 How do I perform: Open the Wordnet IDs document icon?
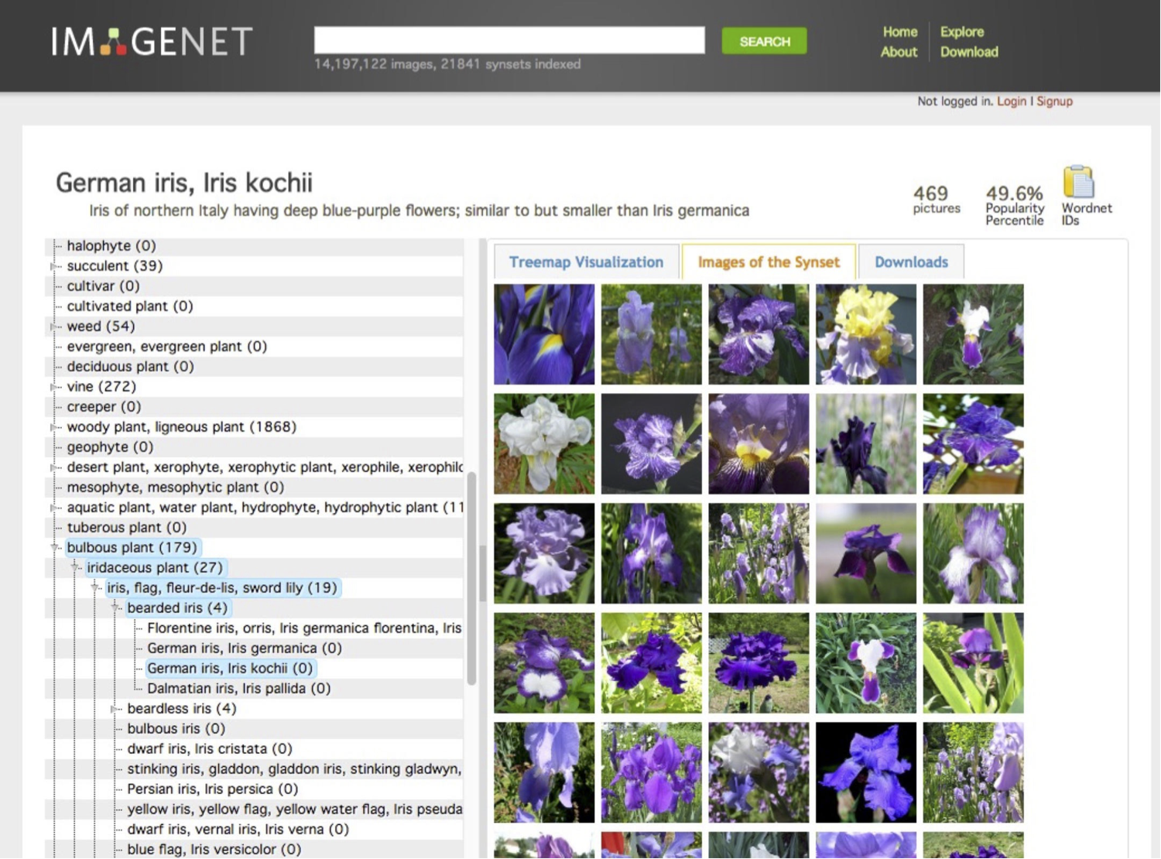point(1078,183)
